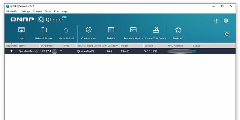Open the Tools menu

(x=48, y=11)
